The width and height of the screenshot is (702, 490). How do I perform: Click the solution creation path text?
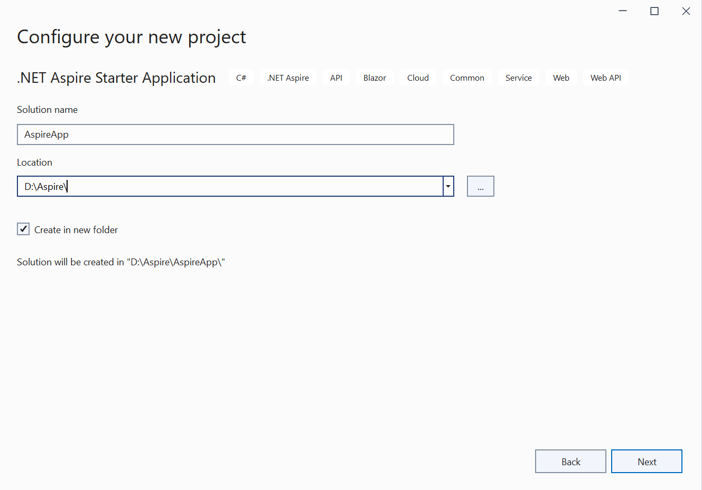coord(121,262)
